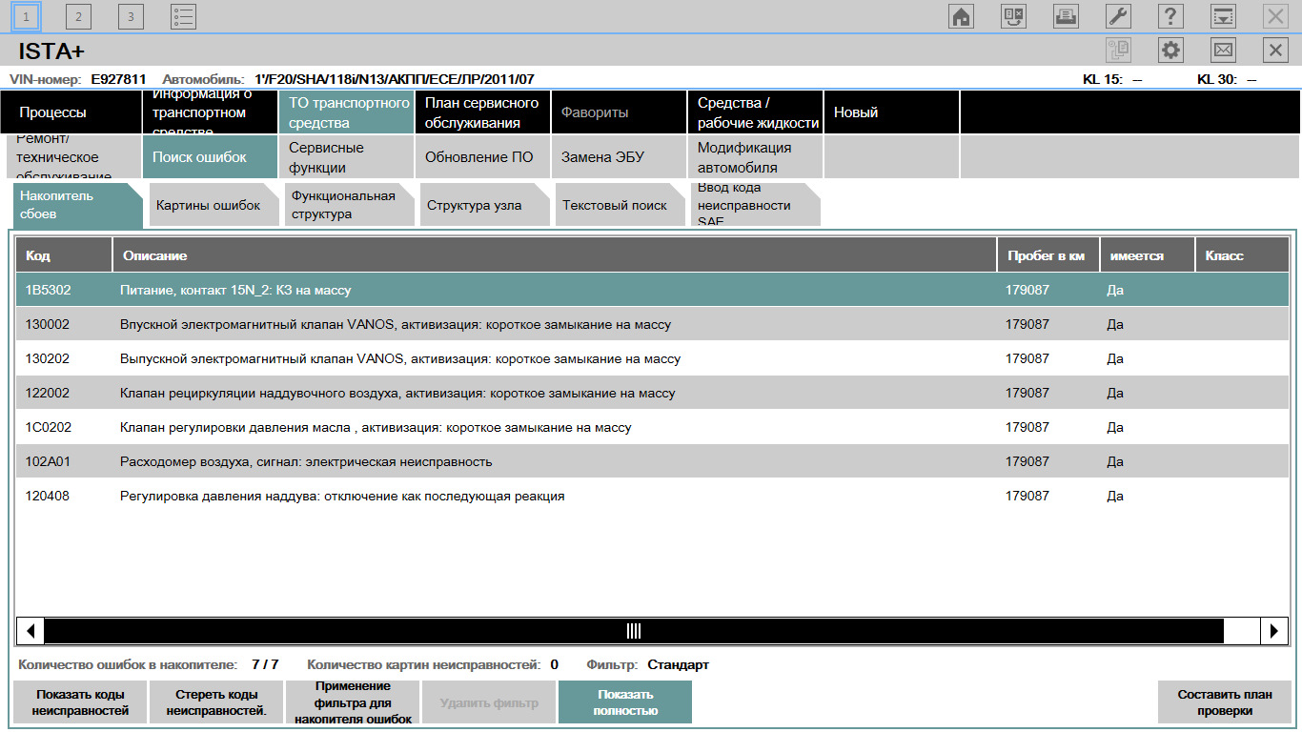Select fault row 130202

652,358
